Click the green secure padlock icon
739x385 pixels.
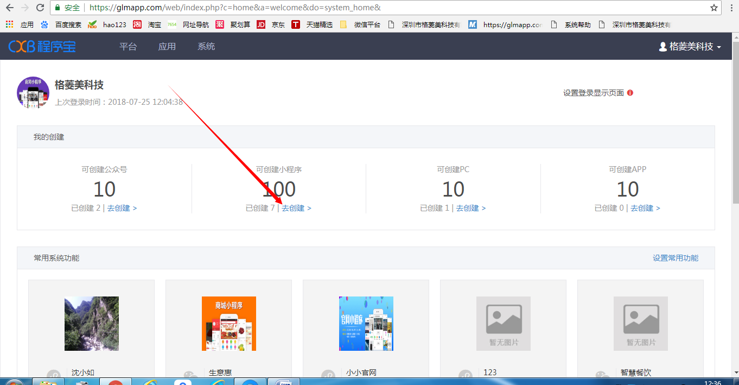pyautogui.click(x=58, y=8)
